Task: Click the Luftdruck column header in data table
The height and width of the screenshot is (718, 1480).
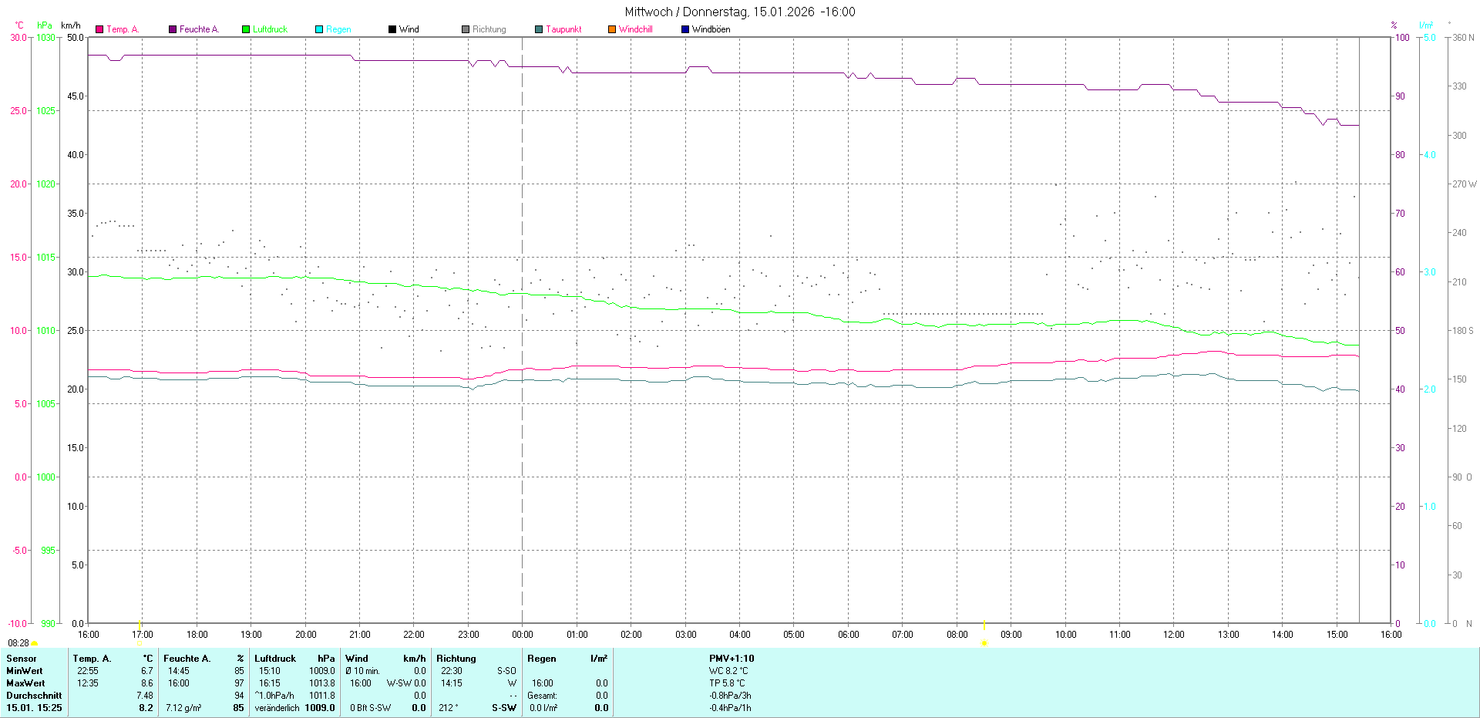Action: (x=275, y=659)
